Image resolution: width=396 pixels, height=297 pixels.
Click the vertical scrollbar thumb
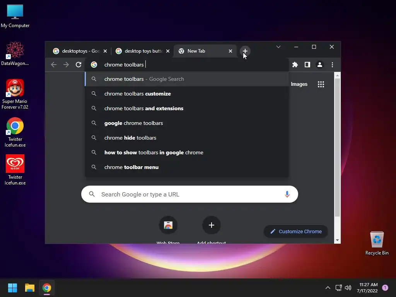337,147
